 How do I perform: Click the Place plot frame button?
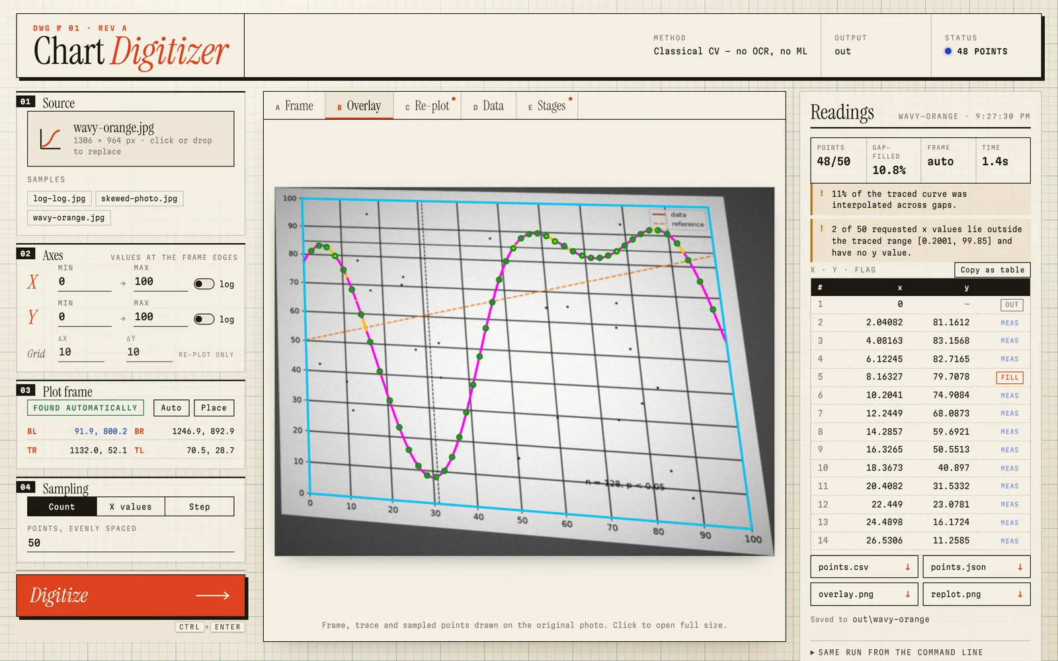[214, 408]
